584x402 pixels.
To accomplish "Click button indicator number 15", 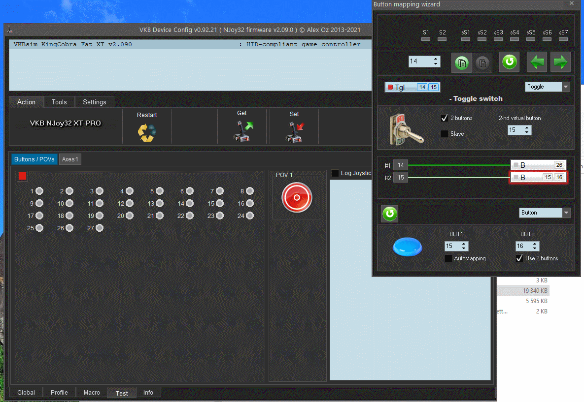I will pos(220,203).
